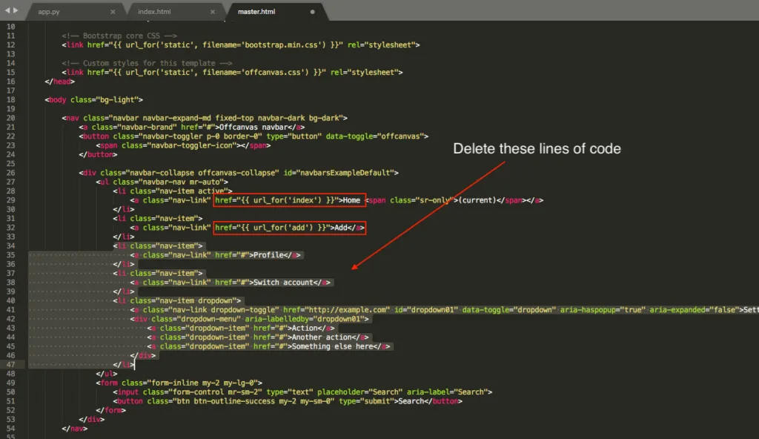Click id="navbarsExampleDefault" attribute

click(x=339, y=173)
